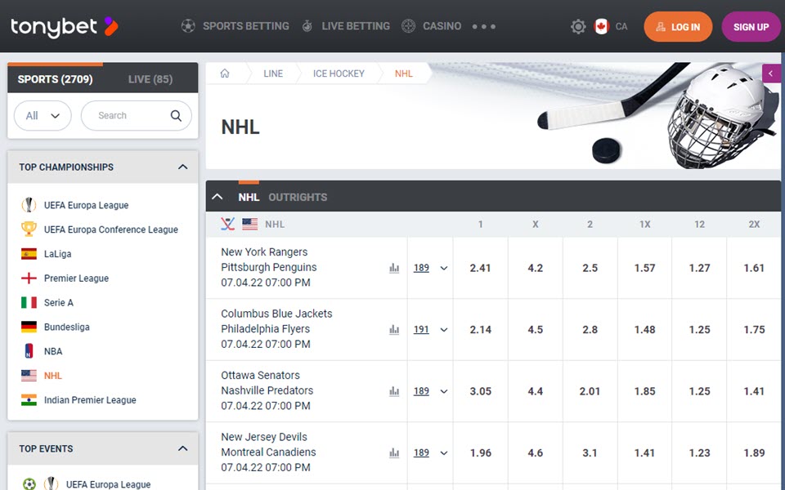Open 189 markets link for Rangers game

[x=422, y=268]
